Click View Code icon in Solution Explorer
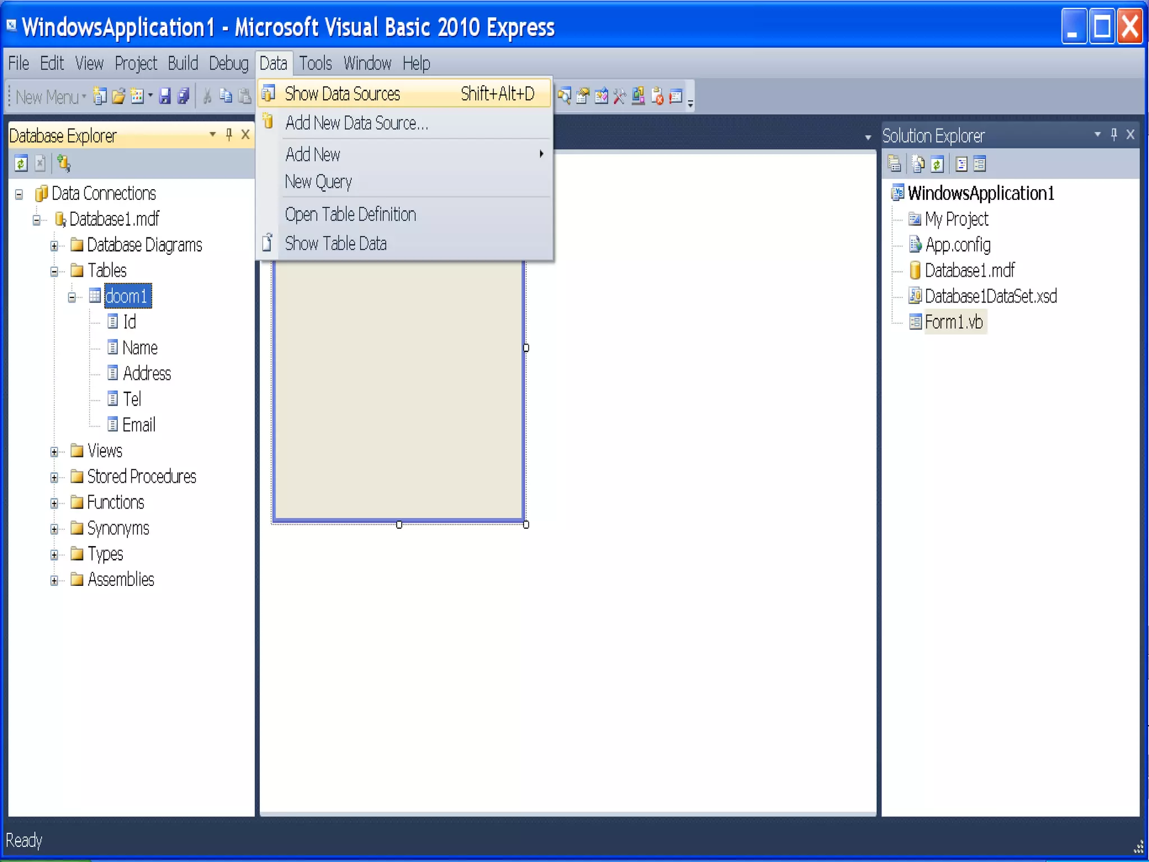Screen dimensions: 1149x862 961,164
